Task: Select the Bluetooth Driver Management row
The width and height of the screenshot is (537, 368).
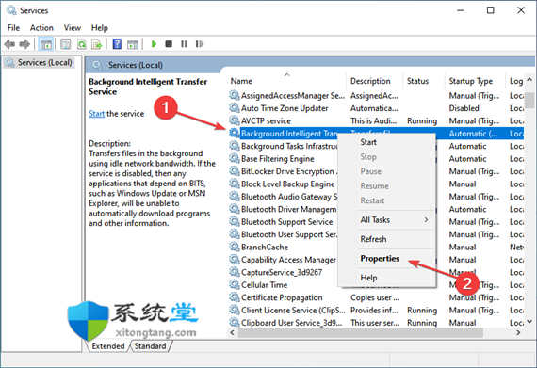Action: click(x=376, y=209)
